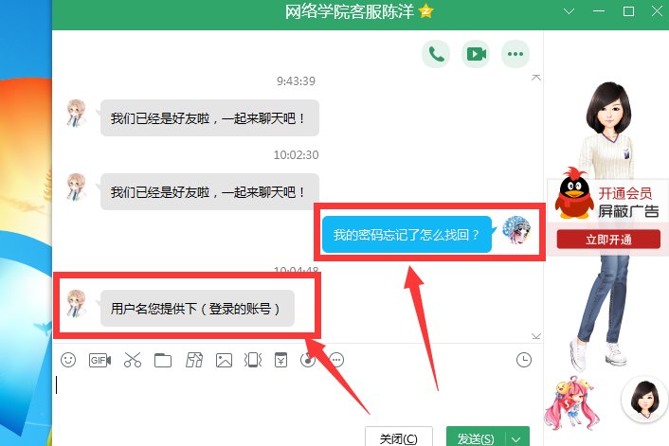Click the round girl avatar at bottom right

(644, 400)
